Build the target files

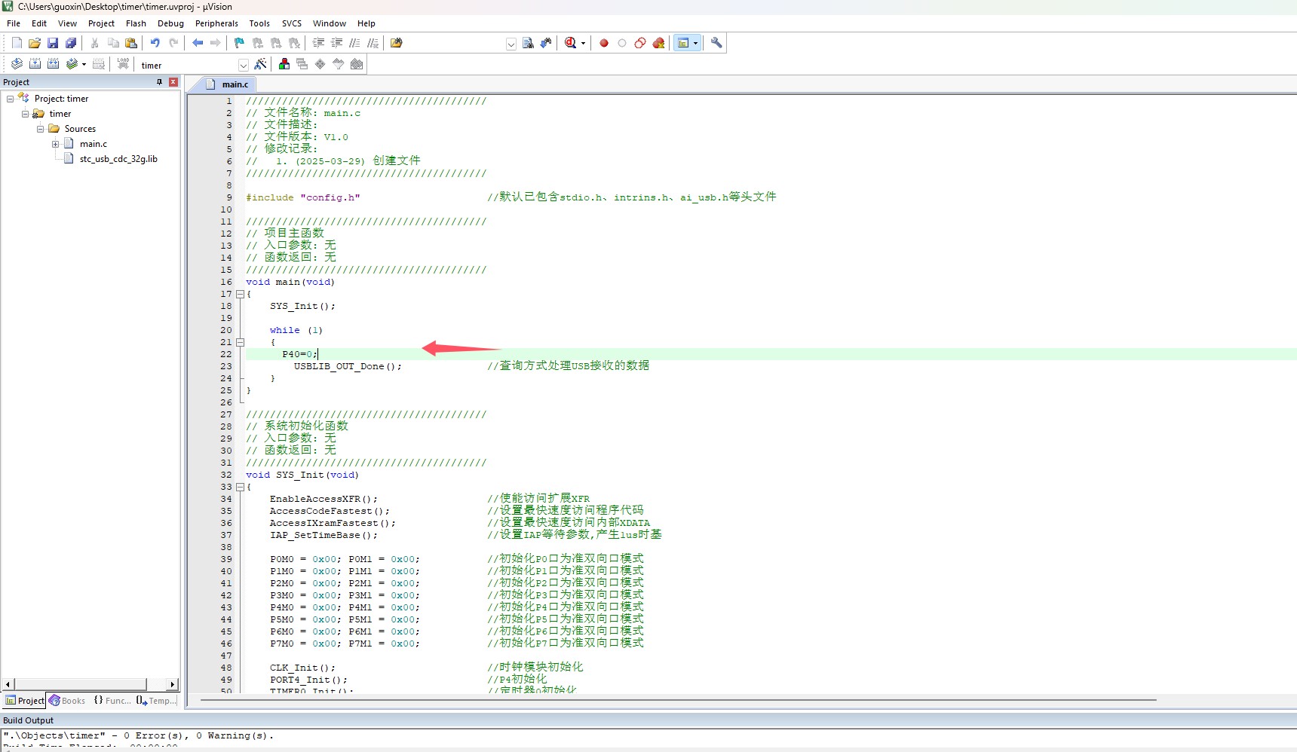35,64
